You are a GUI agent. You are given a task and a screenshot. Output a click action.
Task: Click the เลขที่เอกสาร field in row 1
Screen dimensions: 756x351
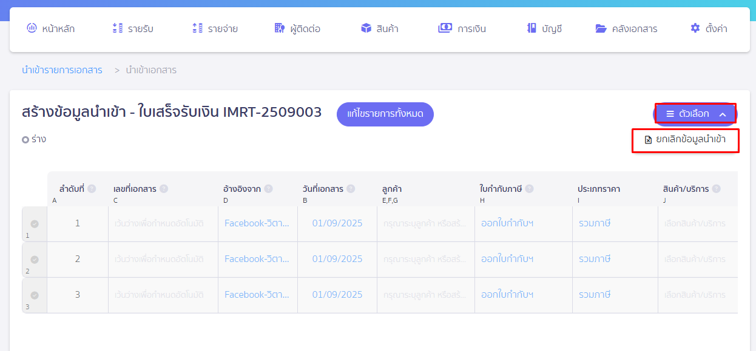click(x=163, y=223)
